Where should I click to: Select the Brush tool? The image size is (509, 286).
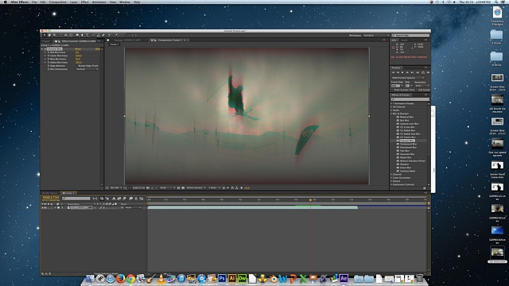tap(94, 35)
